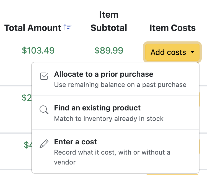Click the partially visible yellow button at bottom edge
207x175 pixels.
point(172,175)
